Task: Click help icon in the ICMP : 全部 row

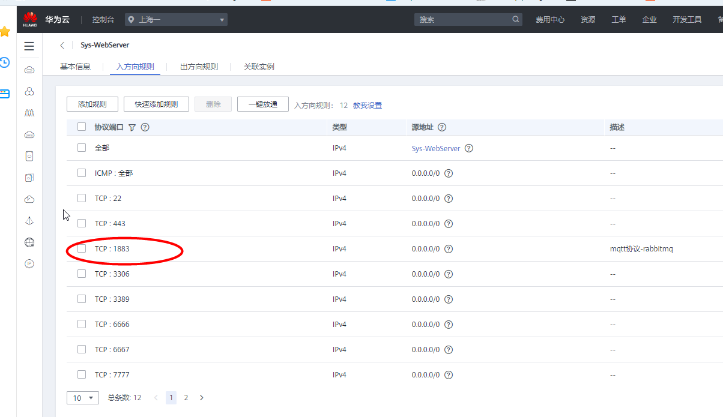Action: [449, 173]
